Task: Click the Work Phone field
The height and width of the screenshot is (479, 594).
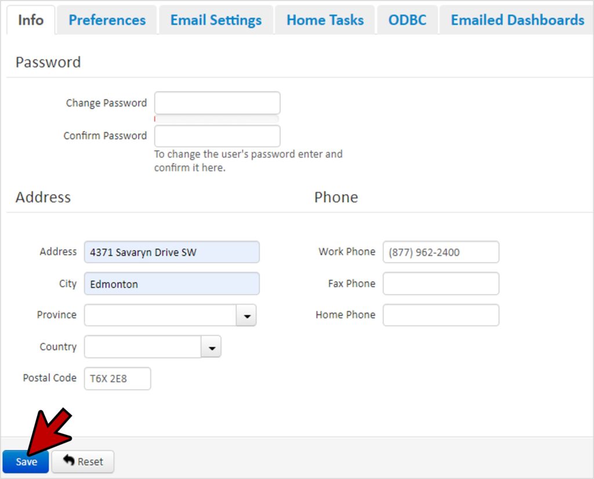Action: tap(440, 252)
